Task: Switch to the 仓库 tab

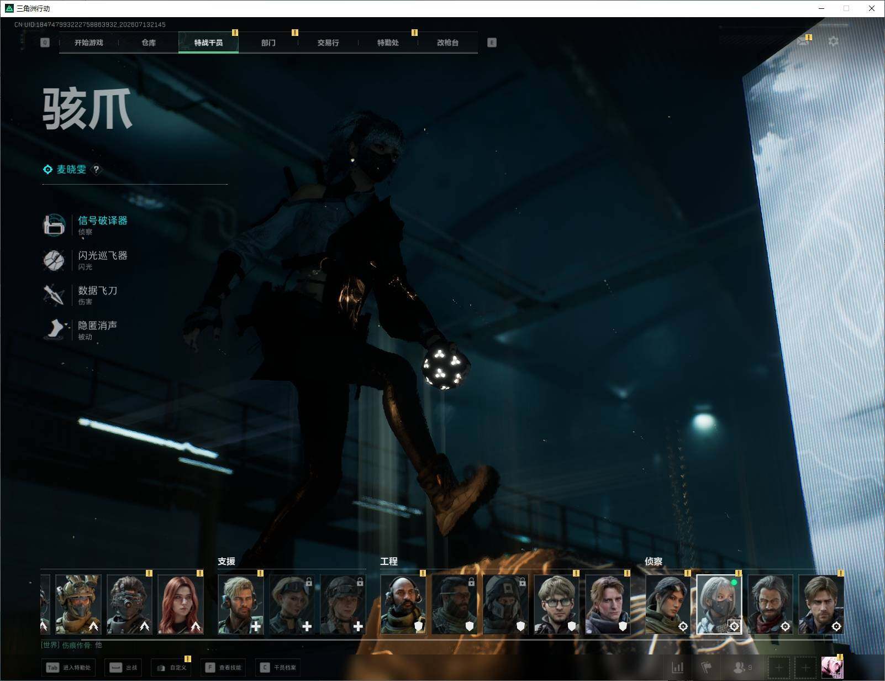Action: tap(149, 43)
